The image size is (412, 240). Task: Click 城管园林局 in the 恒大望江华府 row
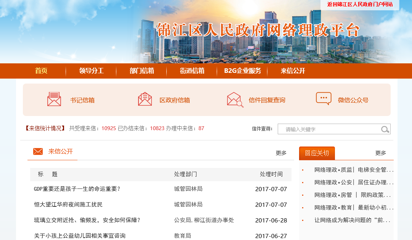click(x=188, y=205)
